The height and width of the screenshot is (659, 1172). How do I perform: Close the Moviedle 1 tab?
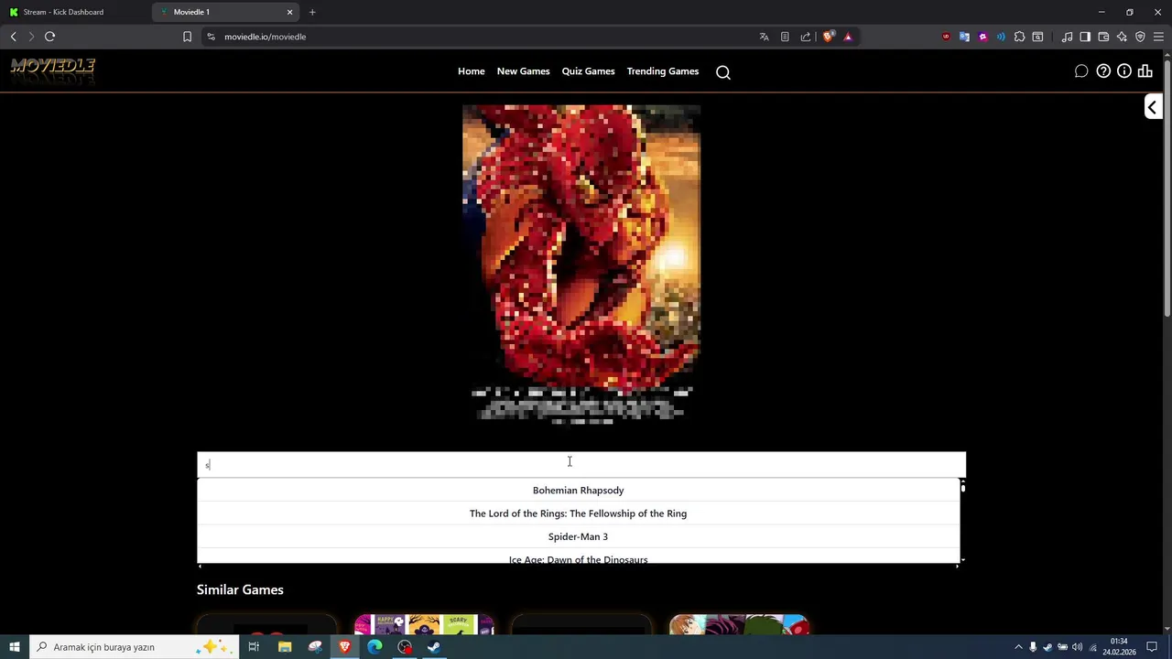290,12
